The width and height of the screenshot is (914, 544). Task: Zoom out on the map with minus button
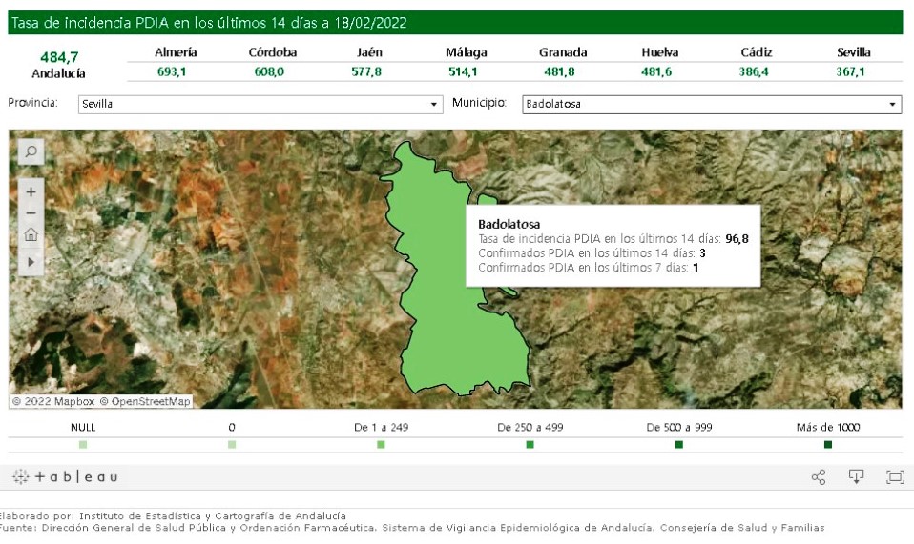coord(31,212)
